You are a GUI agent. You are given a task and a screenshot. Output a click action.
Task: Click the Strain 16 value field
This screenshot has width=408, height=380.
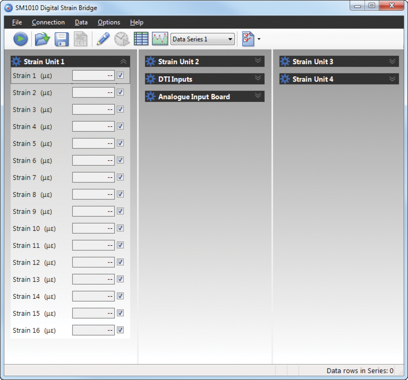tap(93, 330)
